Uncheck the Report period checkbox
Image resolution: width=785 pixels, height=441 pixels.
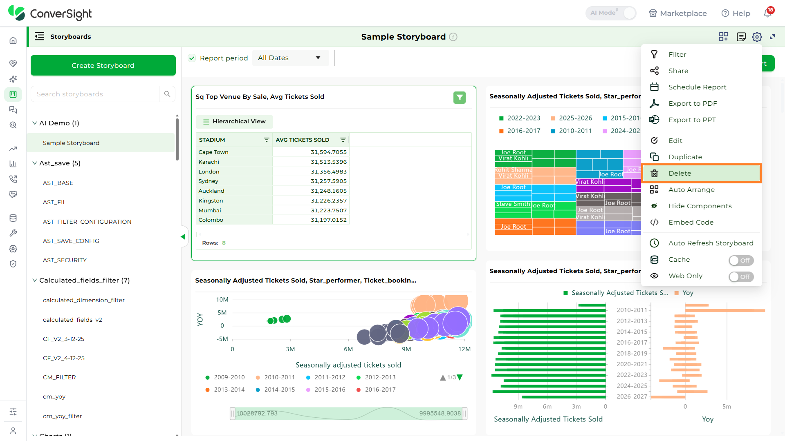click(192, 58)
